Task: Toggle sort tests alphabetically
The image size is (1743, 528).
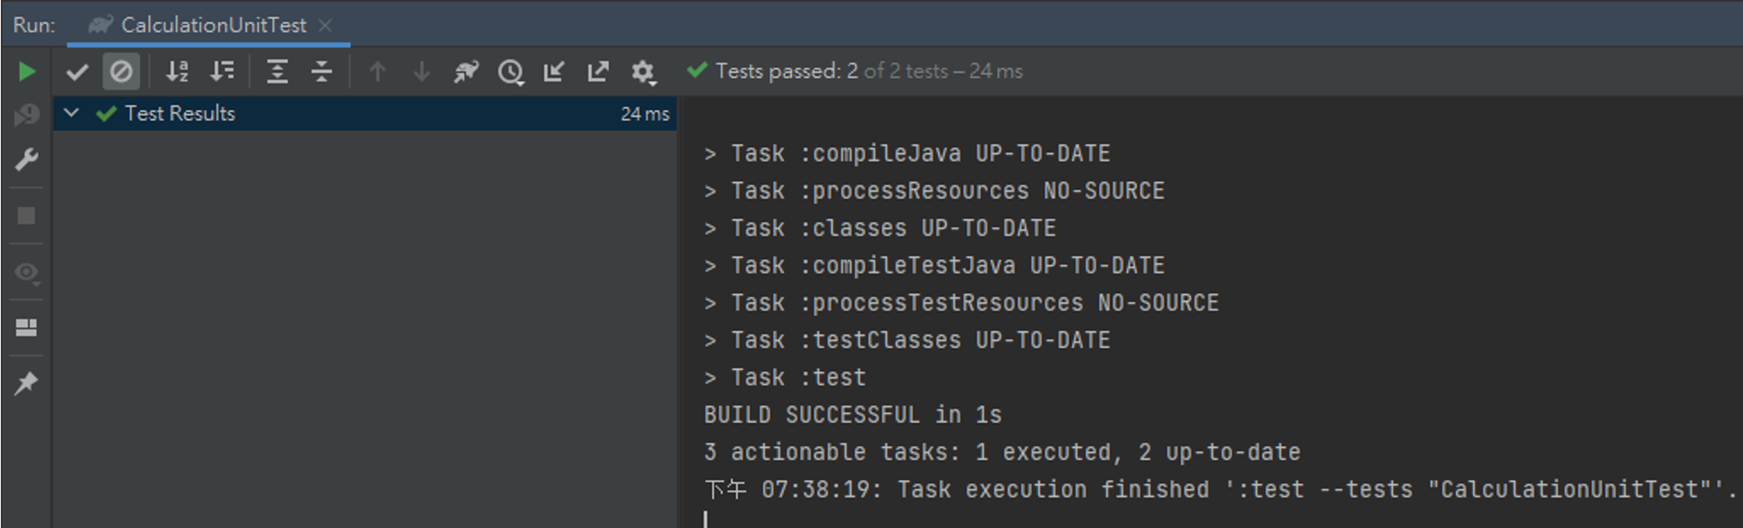Action: (176, 71)
